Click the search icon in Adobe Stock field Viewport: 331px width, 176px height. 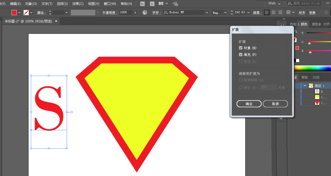click(290, 4)
